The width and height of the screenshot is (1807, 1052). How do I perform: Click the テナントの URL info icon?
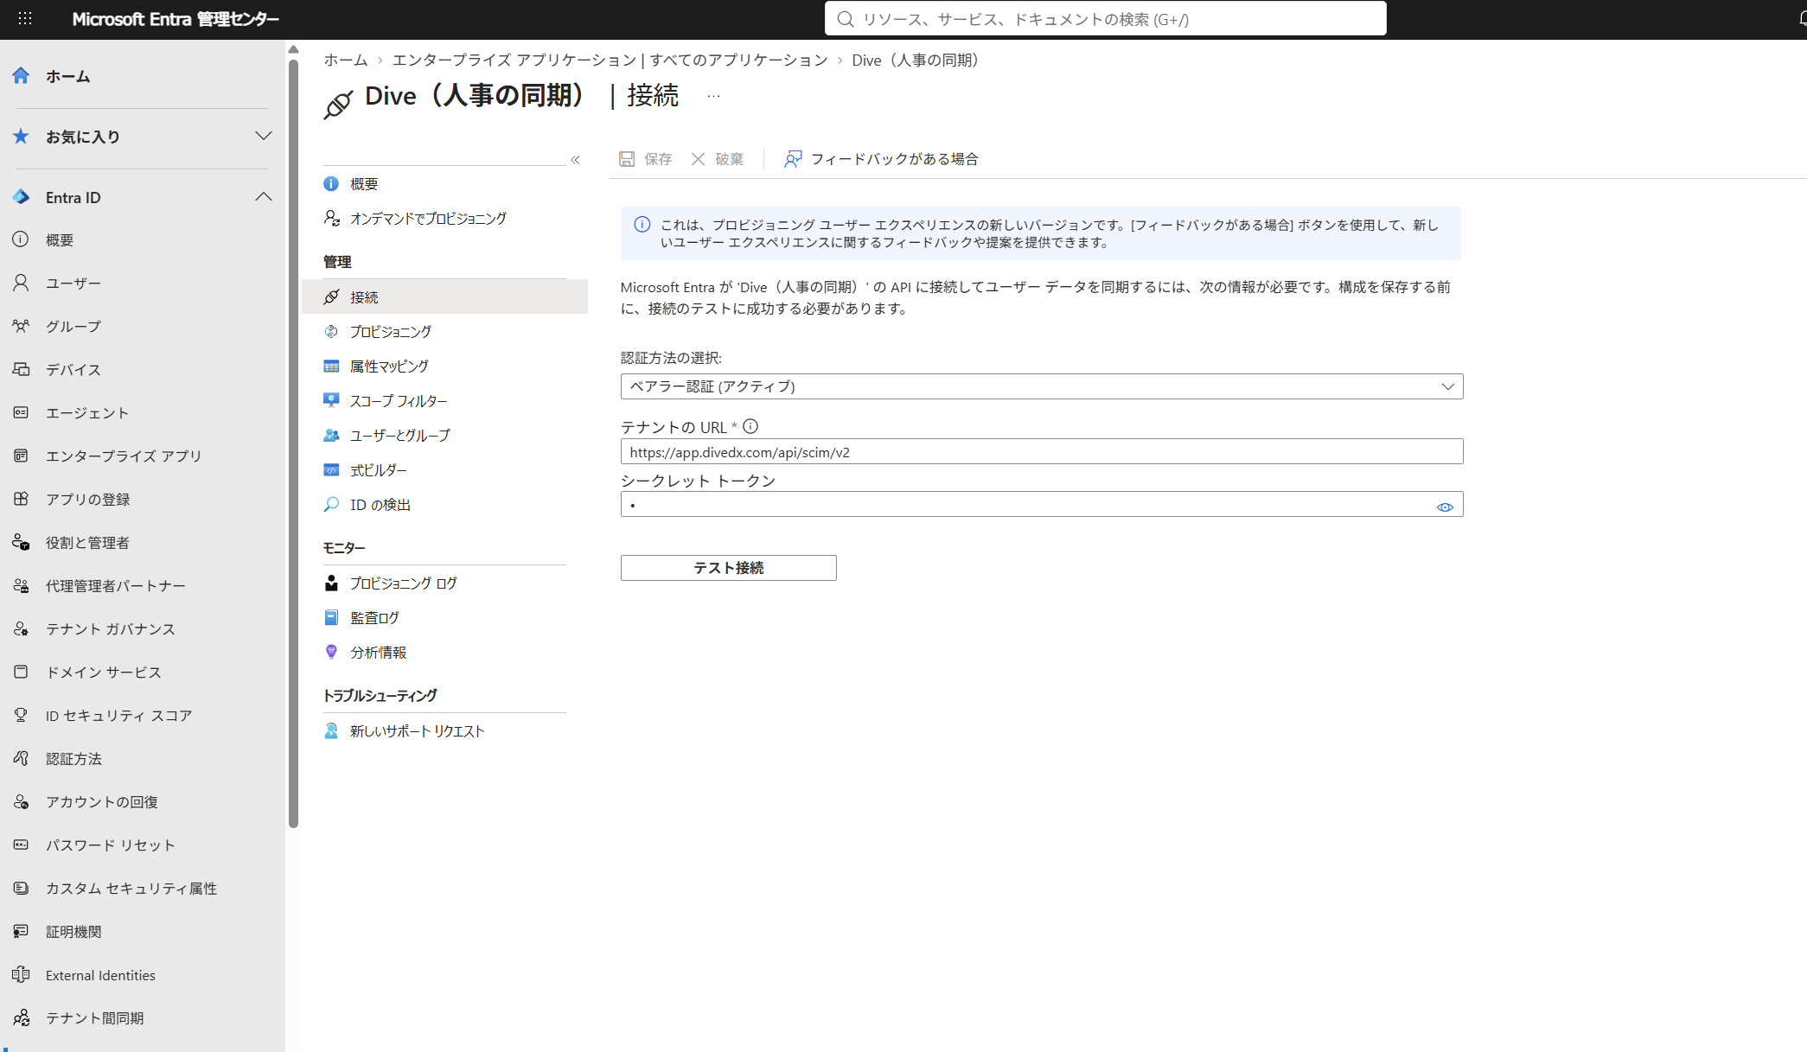(x=750, y=426)
